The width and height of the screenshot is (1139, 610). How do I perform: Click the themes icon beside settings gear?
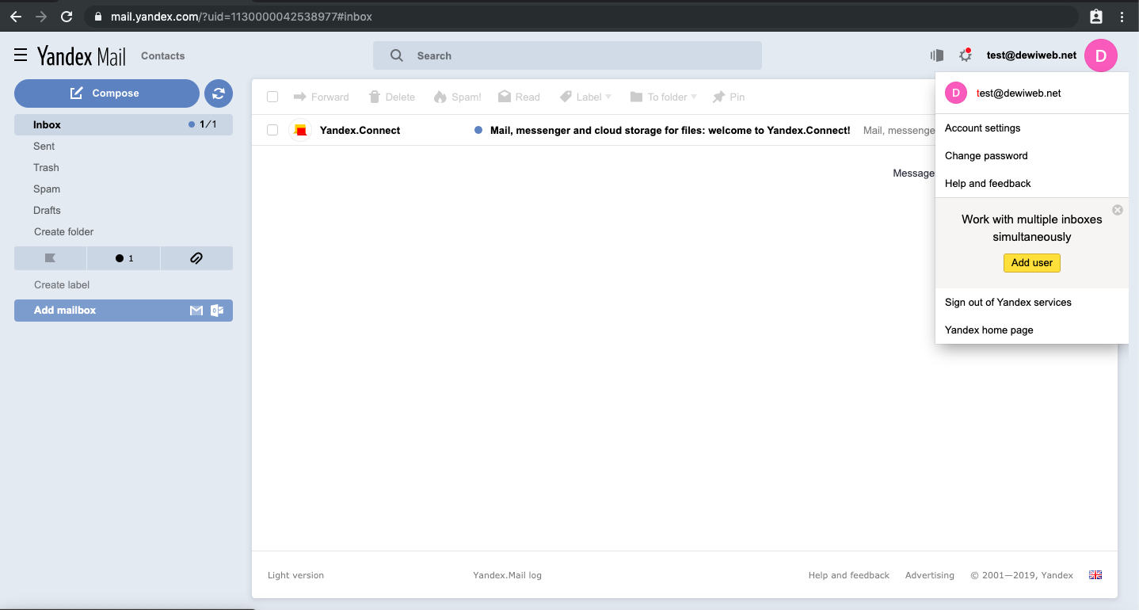pyautogui.click(x=937, y=55)
